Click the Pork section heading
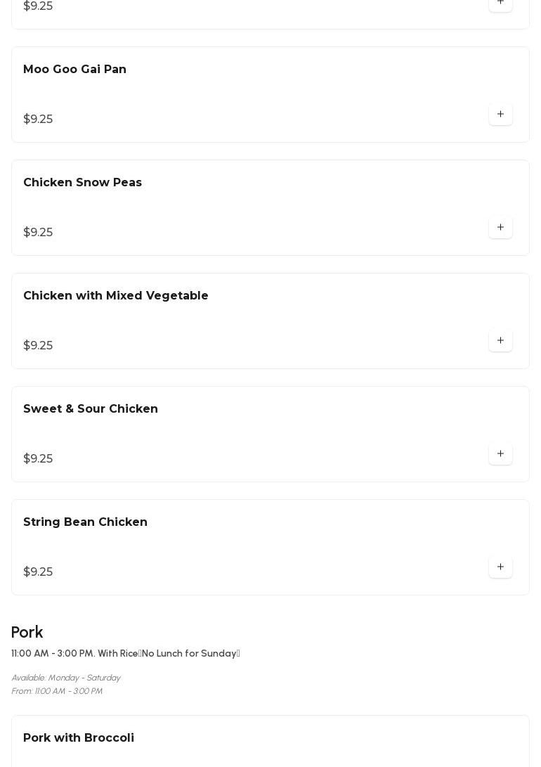Screen dimensions: 541x767 point(27,632)
